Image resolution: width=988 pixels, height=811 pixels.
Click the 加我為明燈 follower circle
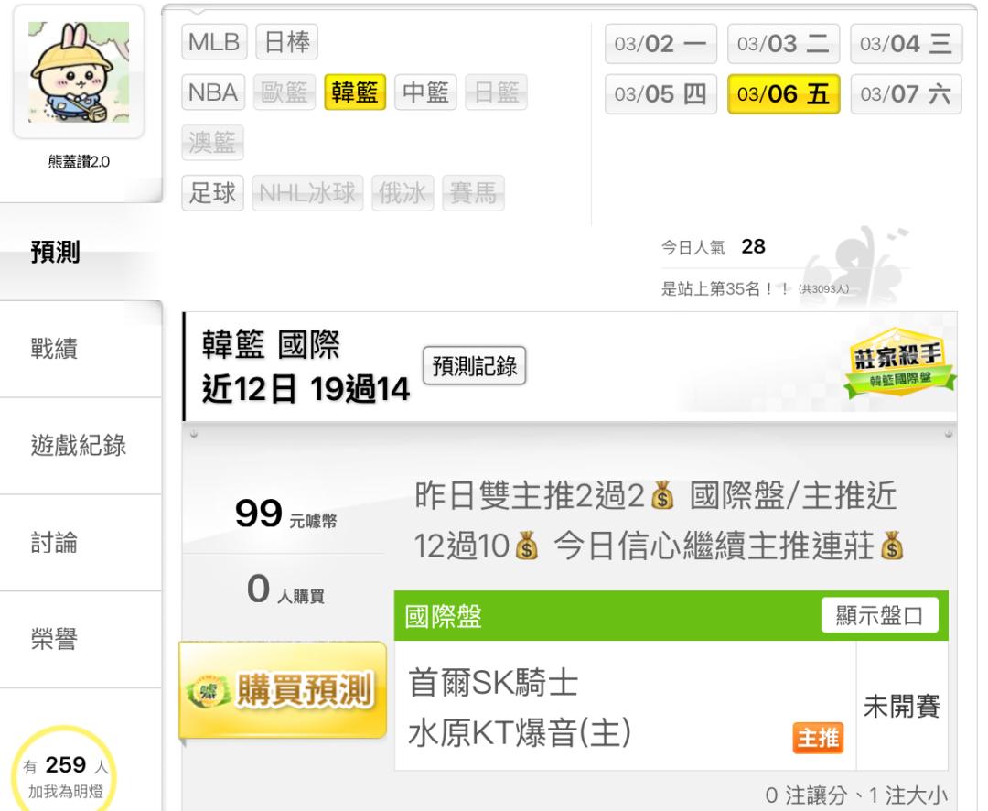click(x=66, y=770)
